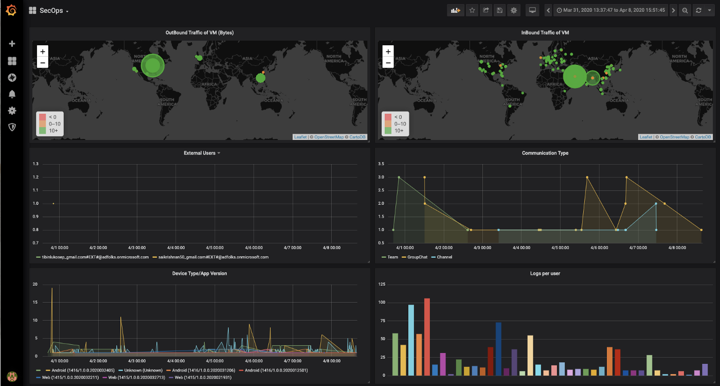Open the InBound Traffic of VM panel menu
This screenshot has height=386, width=720.
(545, 32)
